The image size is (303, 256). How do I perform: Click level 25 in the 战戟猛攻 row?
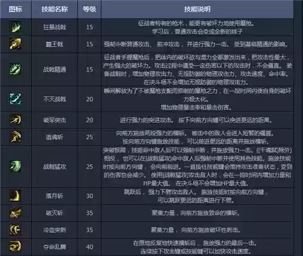(x=90, y=166)
